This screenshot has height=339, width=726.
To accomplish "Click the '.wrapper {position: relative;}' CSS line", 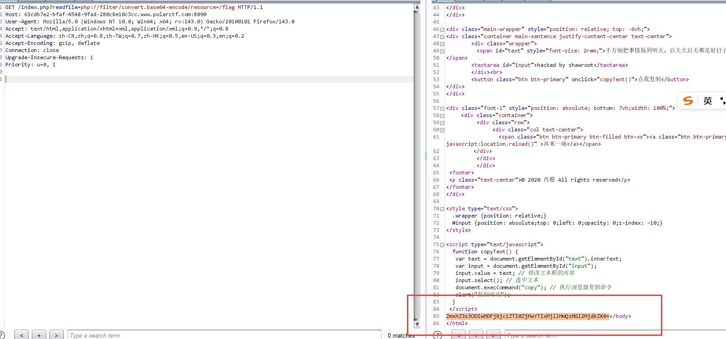I will click(499, 216).
